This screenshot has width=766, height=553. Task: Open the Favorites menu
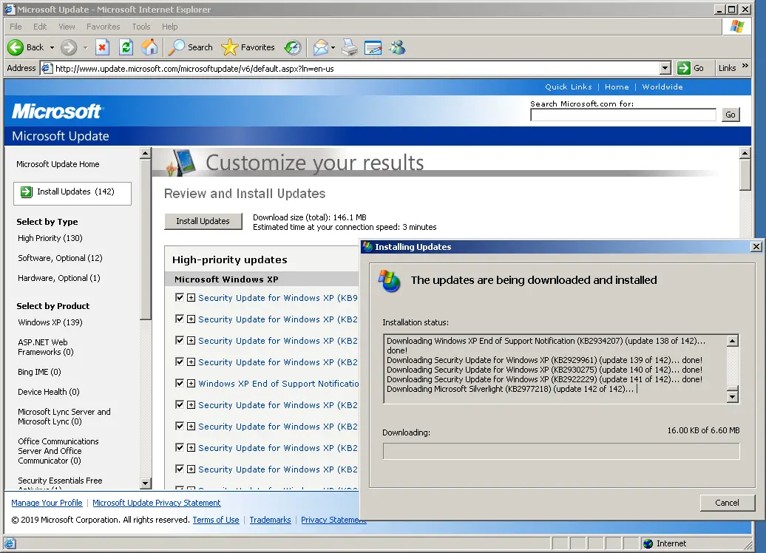103,27
